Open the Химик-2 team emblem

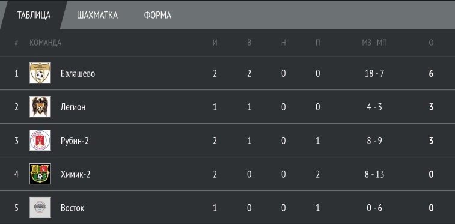[40, 174]
